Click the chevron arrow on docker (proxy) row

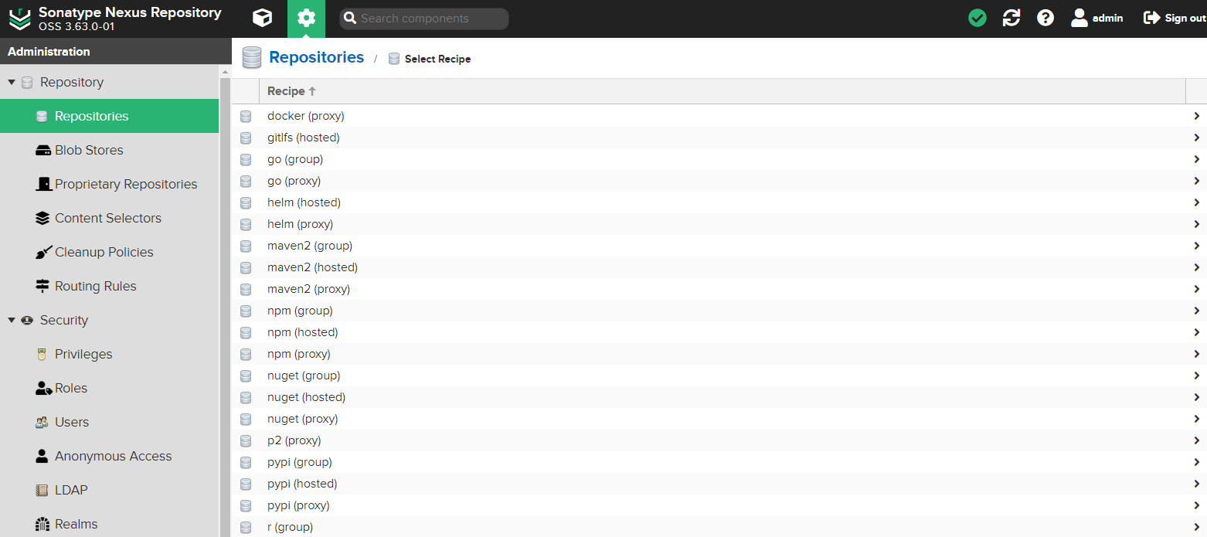click(1196, 116)
